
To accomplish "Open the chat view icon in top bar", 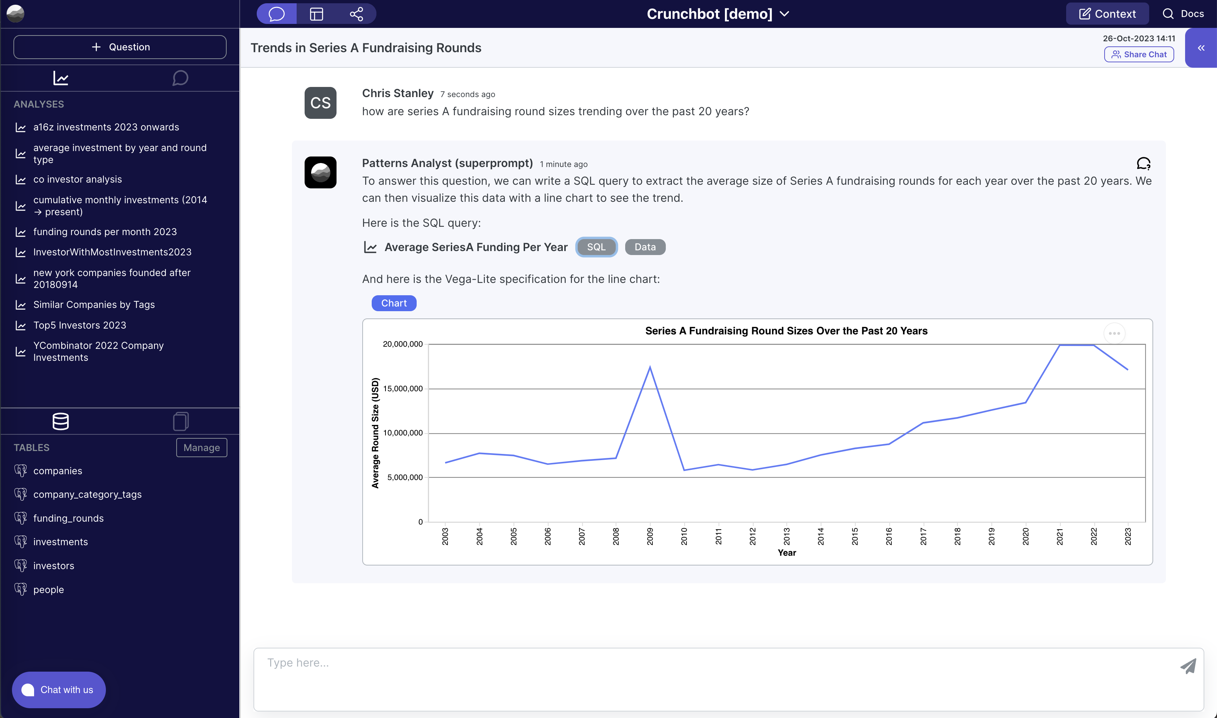I will click(x=277, y=13).
